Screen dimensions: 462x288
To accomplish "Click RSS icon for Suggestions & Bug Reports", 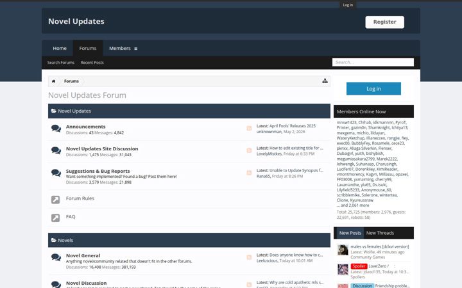I will coord(249,173).
